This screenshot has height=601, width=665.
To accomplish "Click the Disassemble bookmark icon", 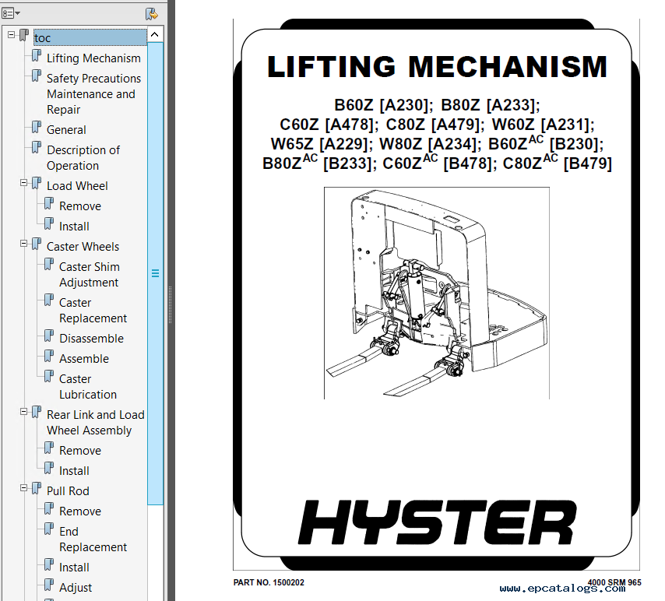I will (x=49, y=336).
